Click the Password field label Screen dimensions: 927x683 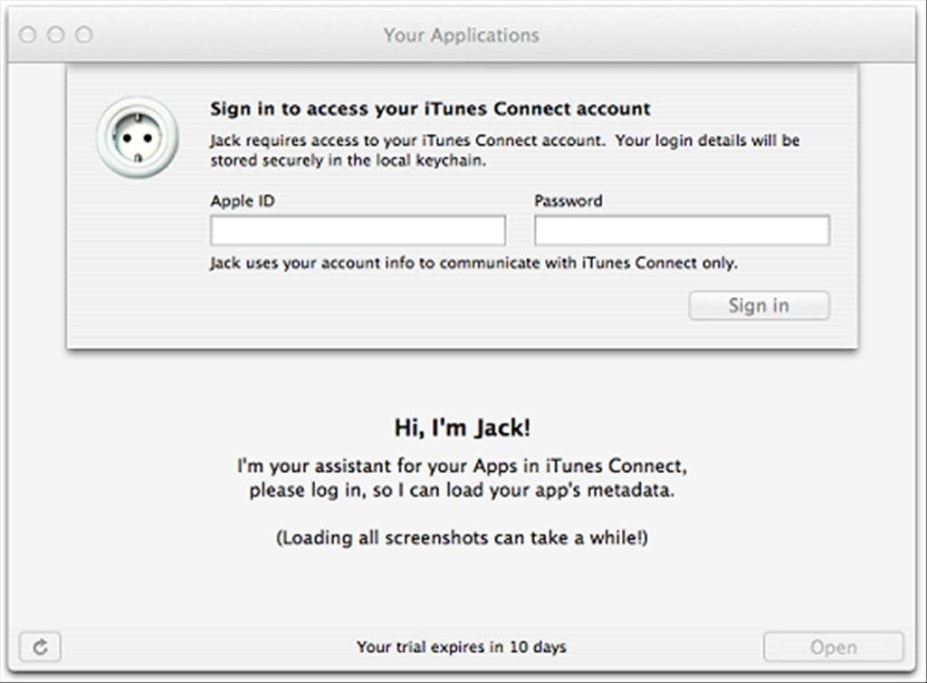pyautogui.click(x=569, y=201)
